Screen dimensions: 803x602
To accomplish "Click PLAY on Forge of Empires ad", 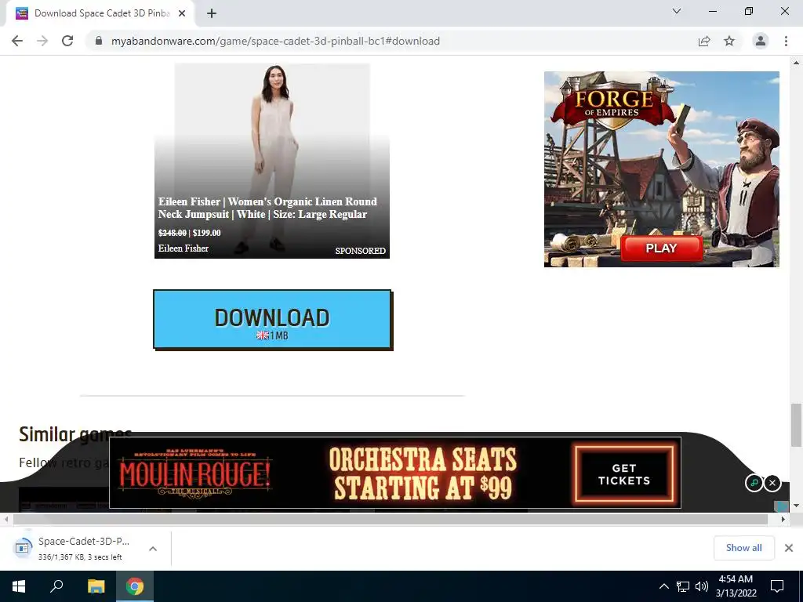I will [661, 248].
